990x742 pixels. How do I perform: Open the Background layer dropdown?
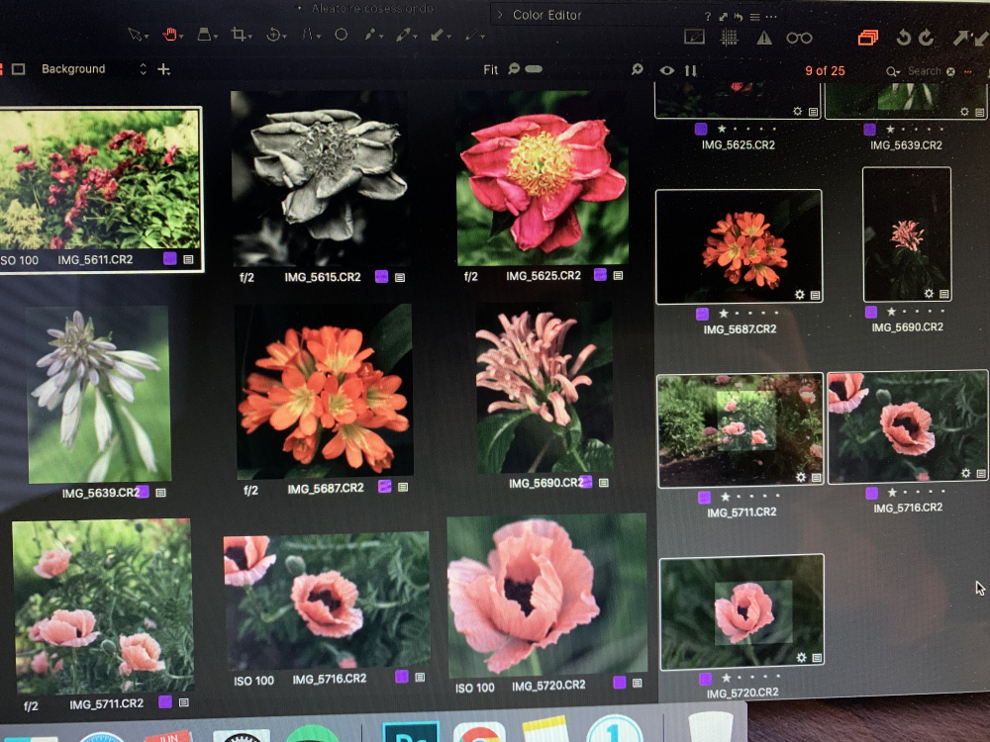tap(143, 69)
